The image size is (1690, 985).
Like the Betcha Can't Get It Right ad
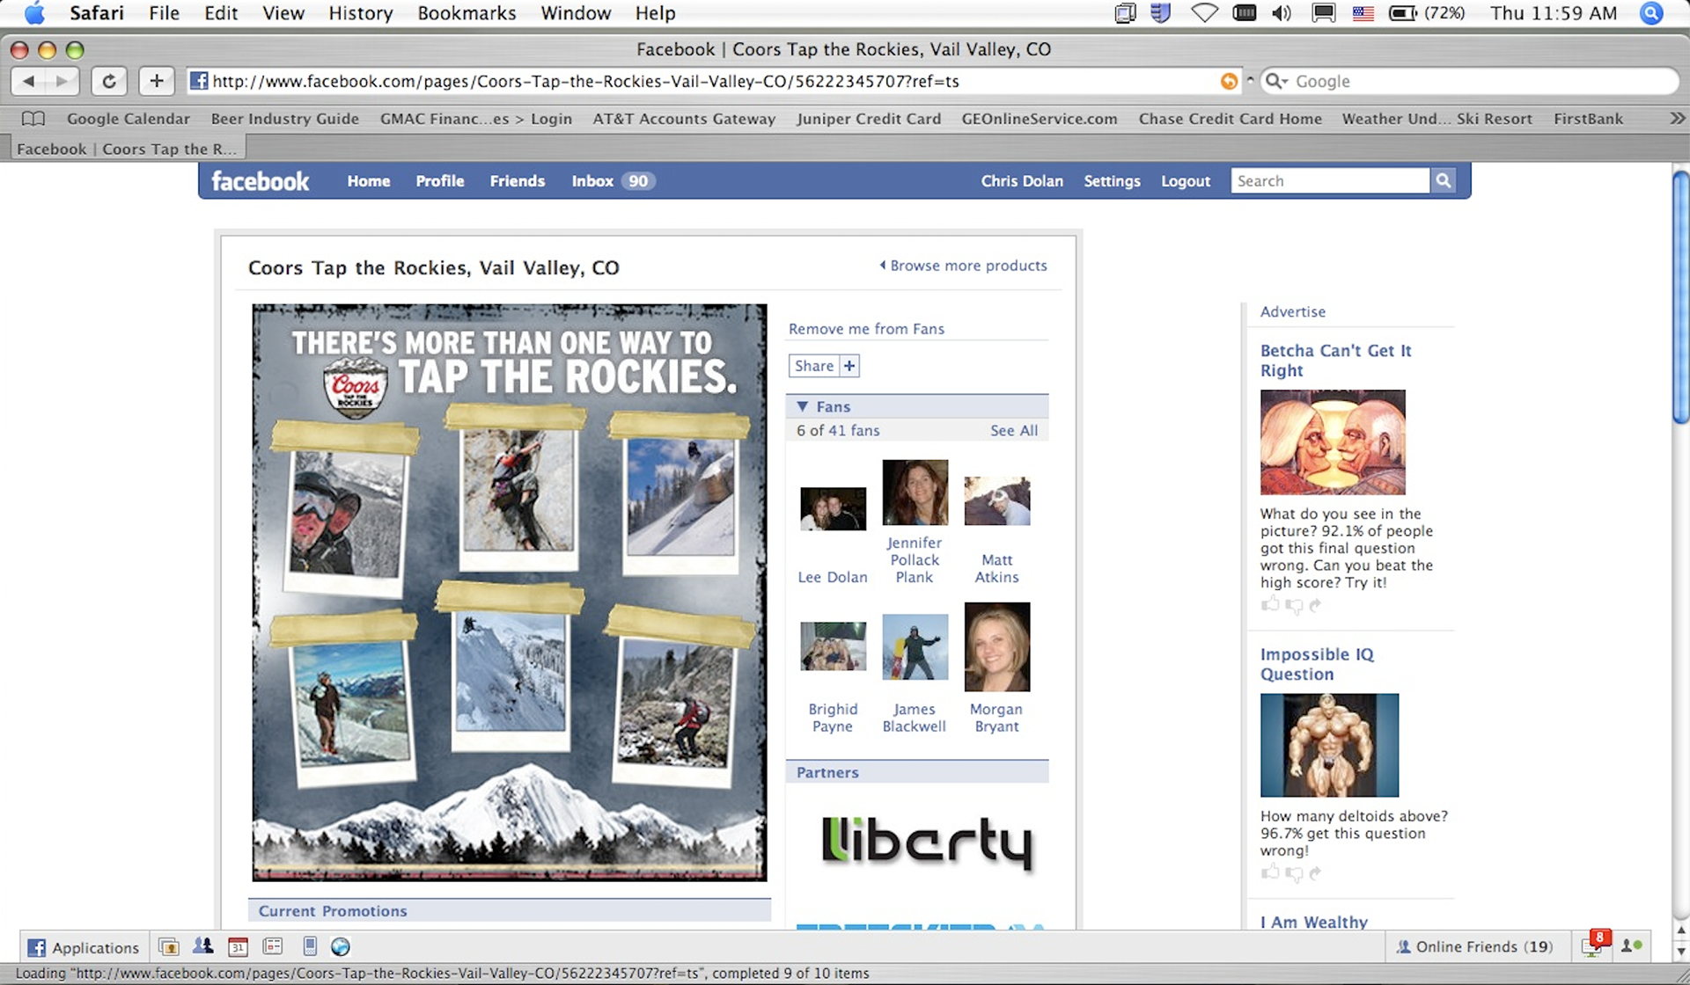click(1269, 604)
